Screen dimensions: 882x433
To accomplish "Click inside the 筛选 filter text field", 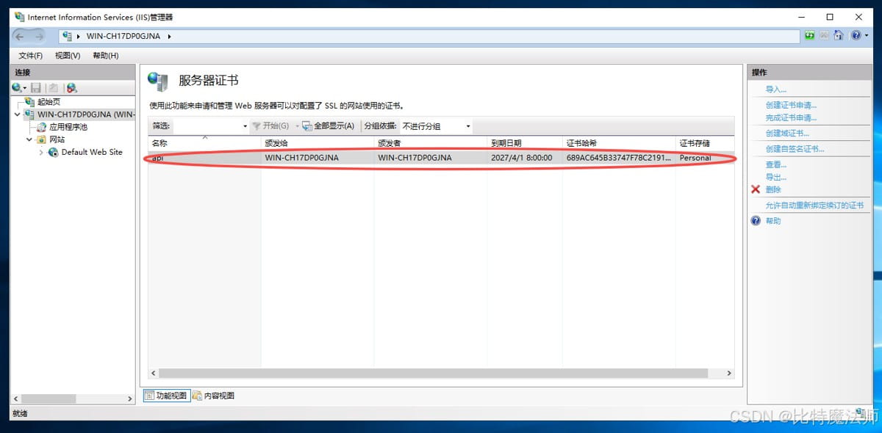I will 207,126.
